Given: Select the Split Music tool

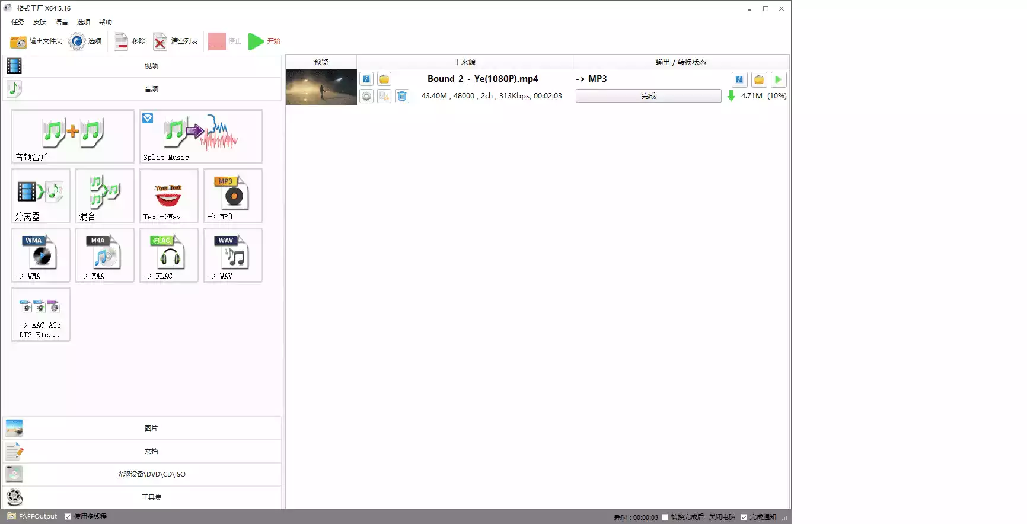Looking at the screenshot, I should (x=200, y=136).
